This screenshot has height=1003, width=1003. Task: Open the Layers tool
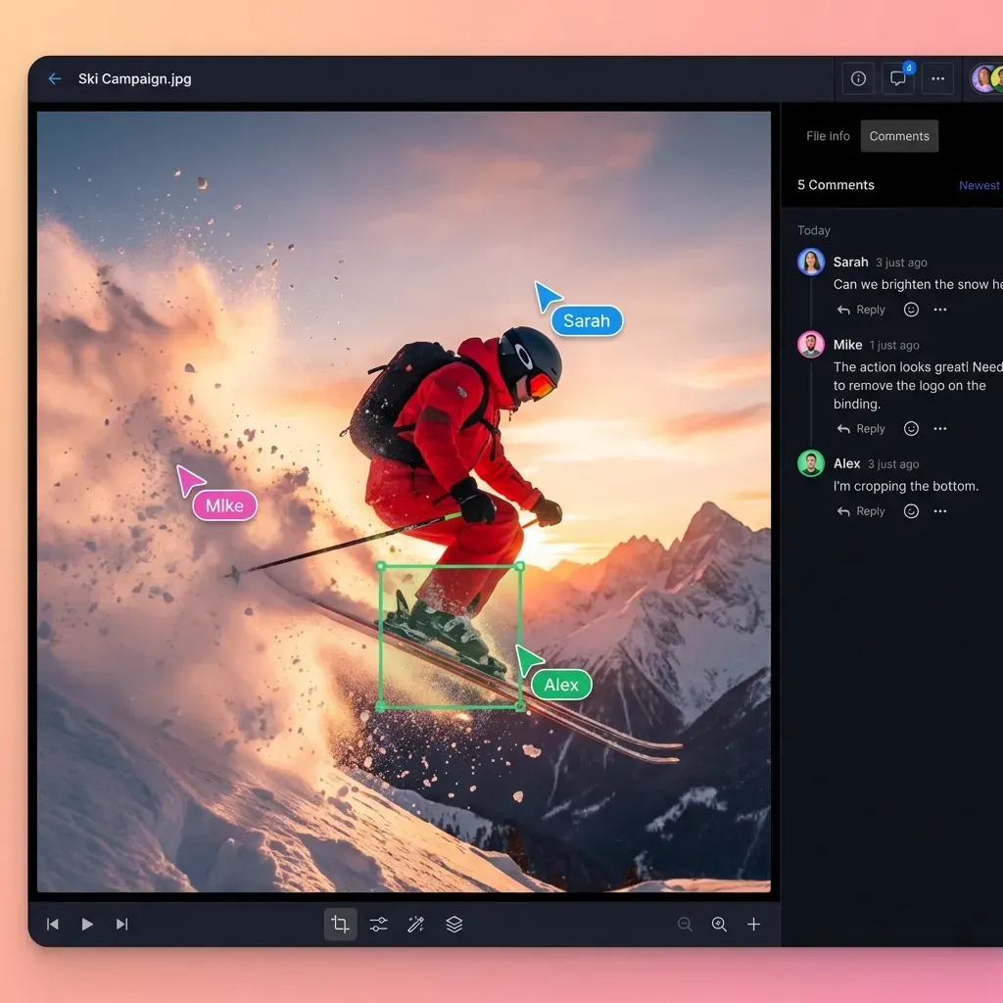454,924
